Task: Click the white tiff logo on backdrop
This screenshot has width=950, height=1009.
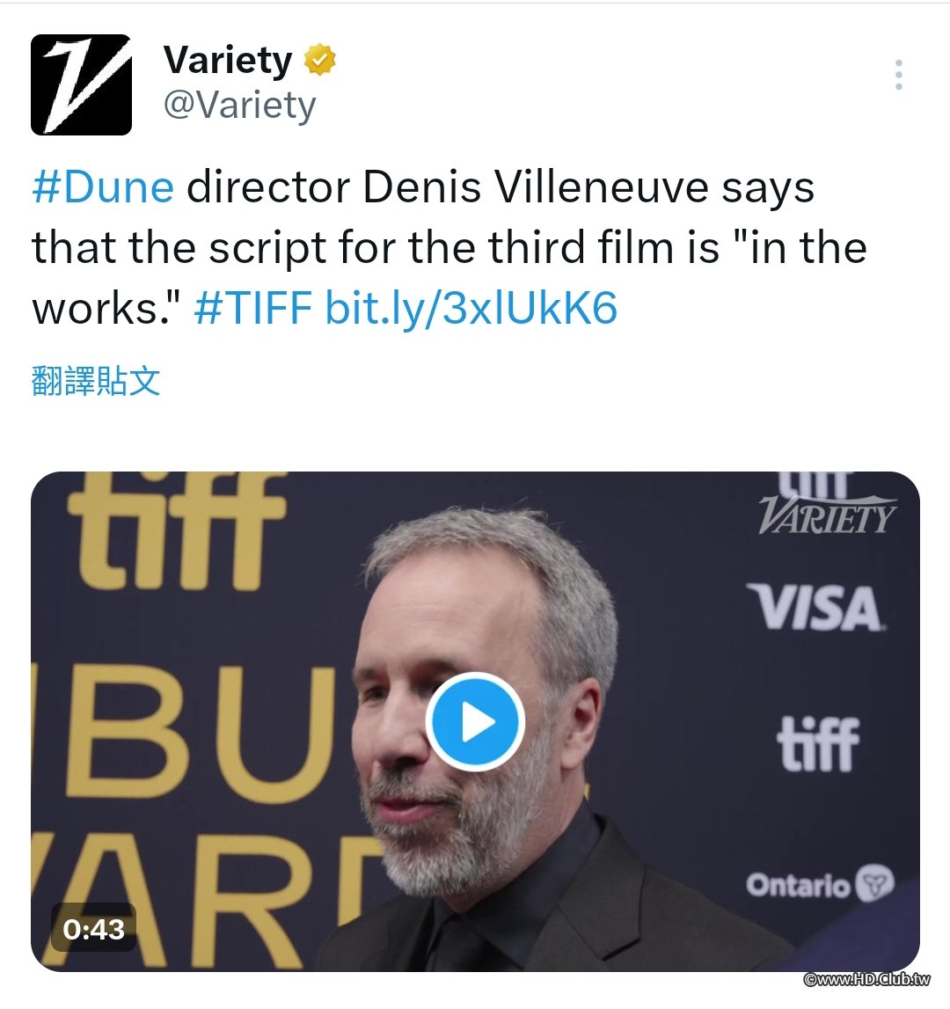Action: (x=818, y=744)
